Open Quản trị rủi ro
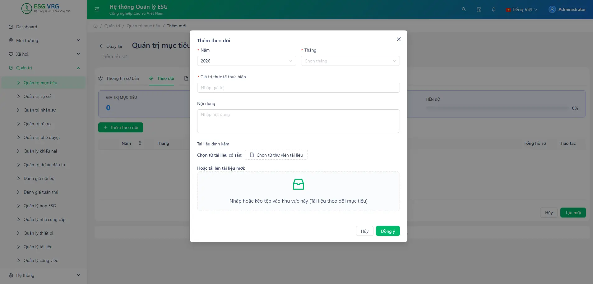 click(x=44, y=124)
